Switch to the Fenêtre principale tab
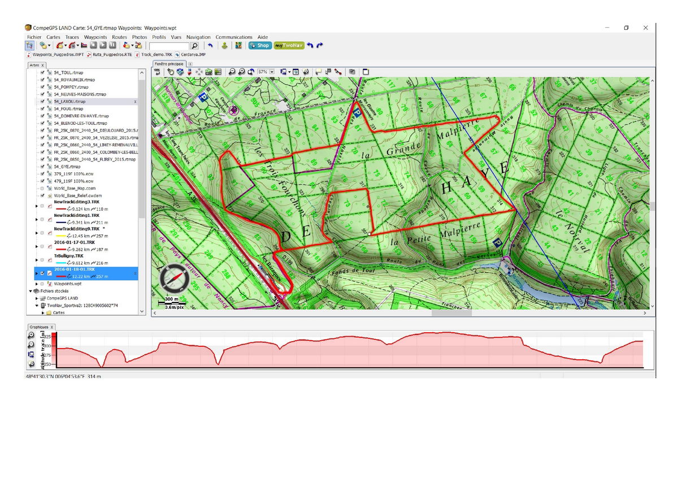 [x=169, y=64]
